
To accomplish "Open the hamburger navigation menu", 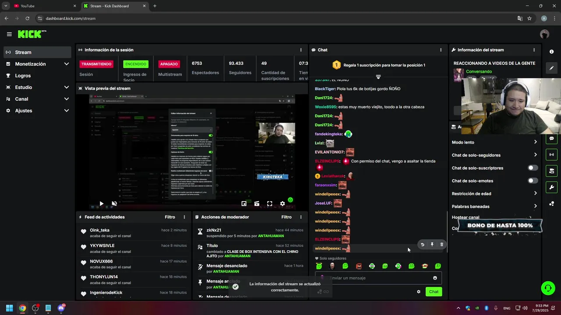I will [x=9, y=34].
